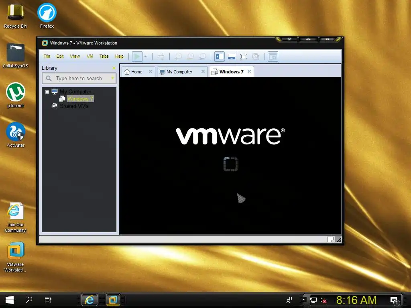Viewport: 411px width, 308px height.
Task: Open the File menu
Action: pyautogui.click(x=47, y=56)
